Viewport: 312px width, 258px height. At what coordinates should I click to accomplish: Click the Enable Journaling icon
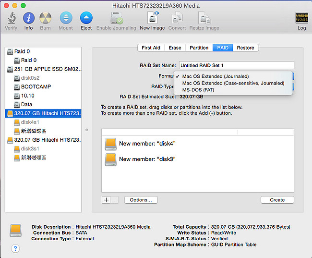coord(117,18)
